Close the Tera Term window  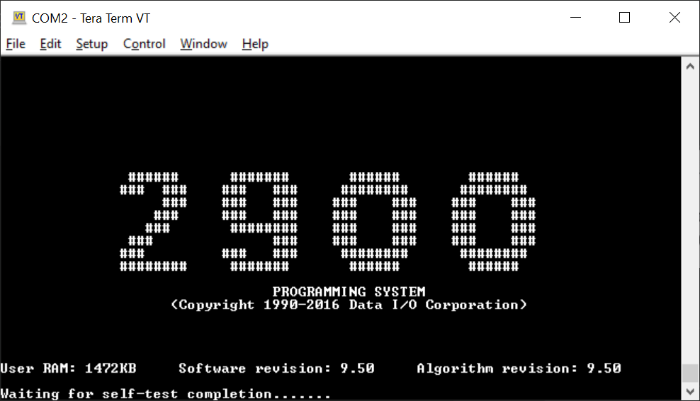tap(674, 18)
